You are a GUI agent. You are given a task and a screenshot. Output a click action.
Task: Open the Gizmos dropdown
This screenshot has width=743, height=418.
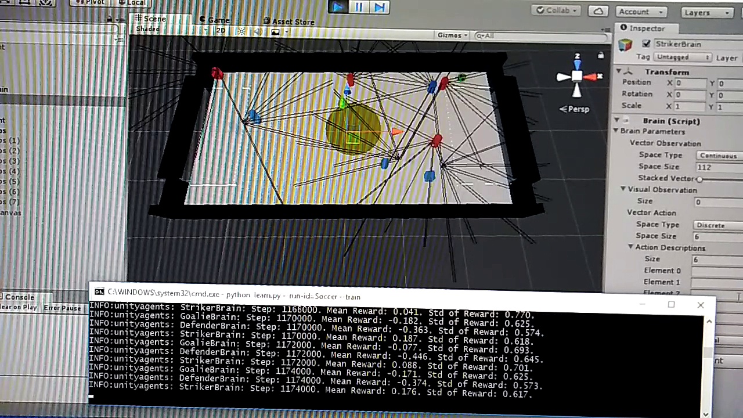[x=452, y=35]
